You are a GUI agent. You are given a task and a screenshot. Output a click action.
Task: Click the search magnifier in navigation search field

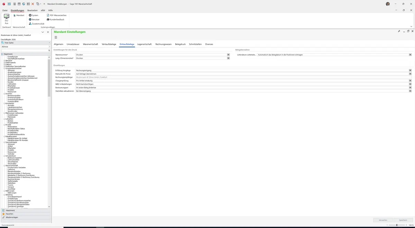click(49, 50)
